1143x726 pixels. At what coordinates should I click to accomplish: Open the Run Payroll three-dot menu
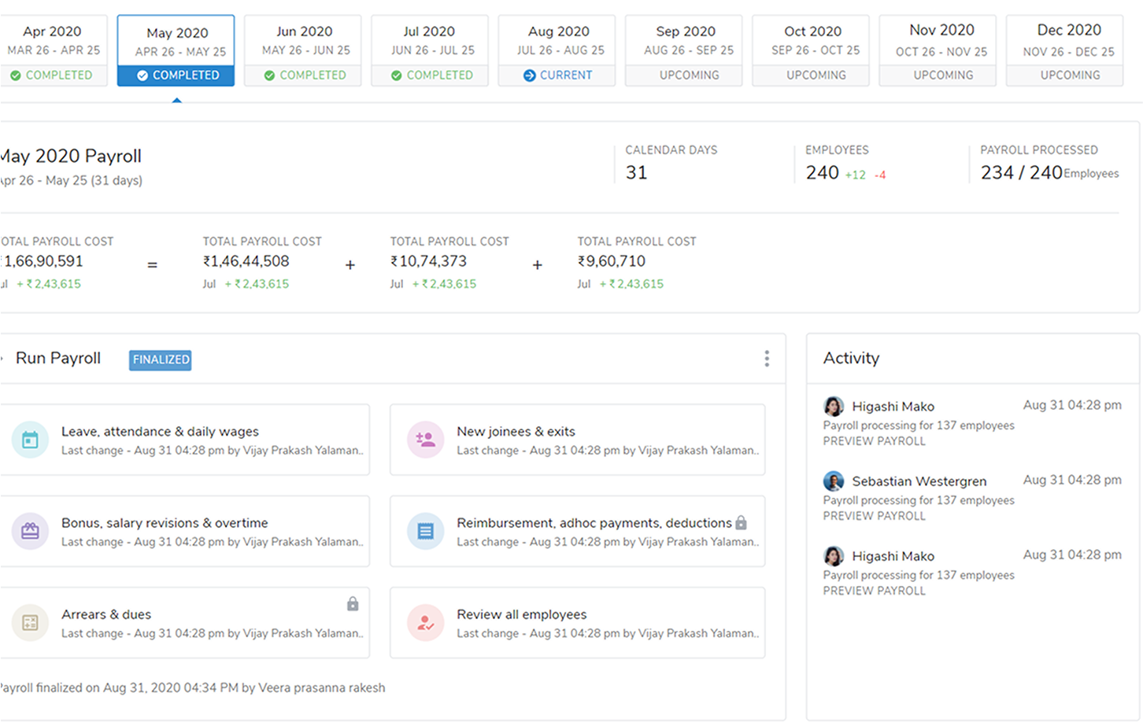coord(767,359)
